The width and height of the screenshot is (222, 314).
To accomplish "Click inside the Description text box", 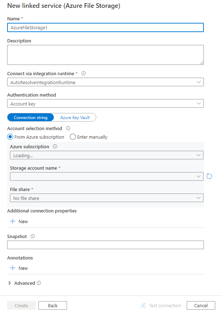I will click(x=105, y=55).
